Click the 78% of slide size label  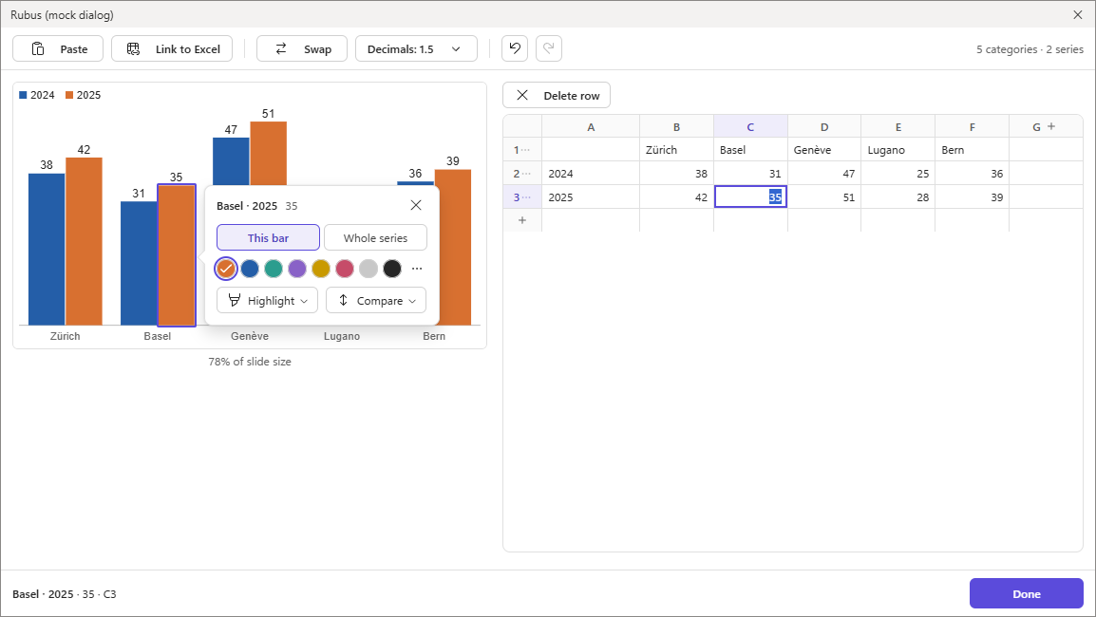(x=250, y=362)
